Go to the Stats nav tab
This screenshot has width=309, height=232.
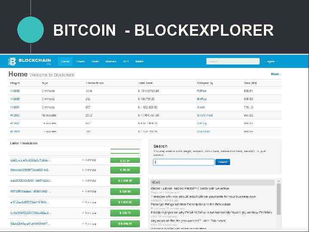pos(95,61)
